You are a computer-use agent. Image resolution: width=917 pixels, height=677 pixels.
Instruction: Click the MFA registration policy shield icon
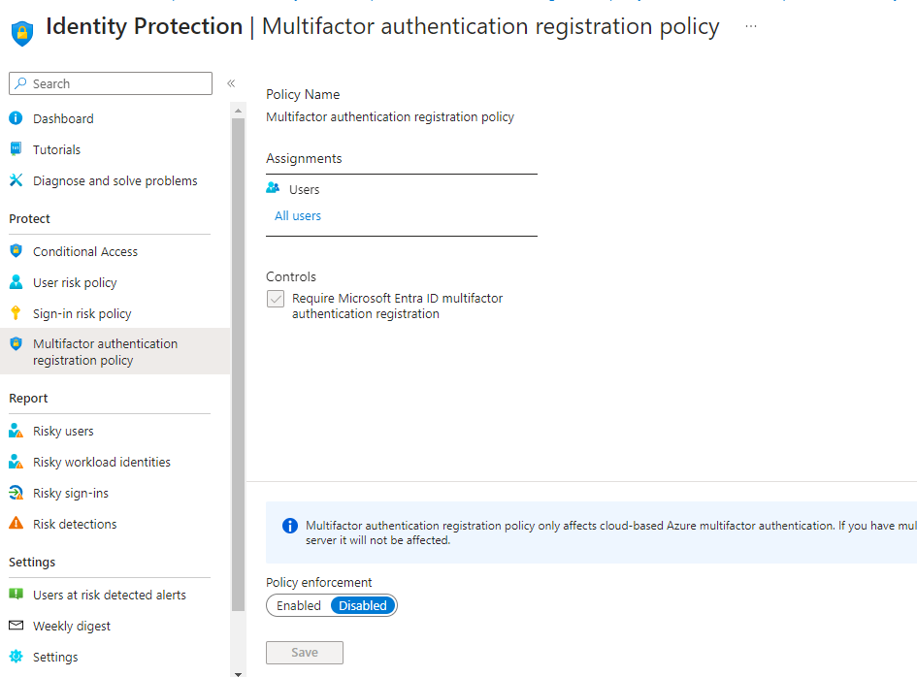[16, 343]
